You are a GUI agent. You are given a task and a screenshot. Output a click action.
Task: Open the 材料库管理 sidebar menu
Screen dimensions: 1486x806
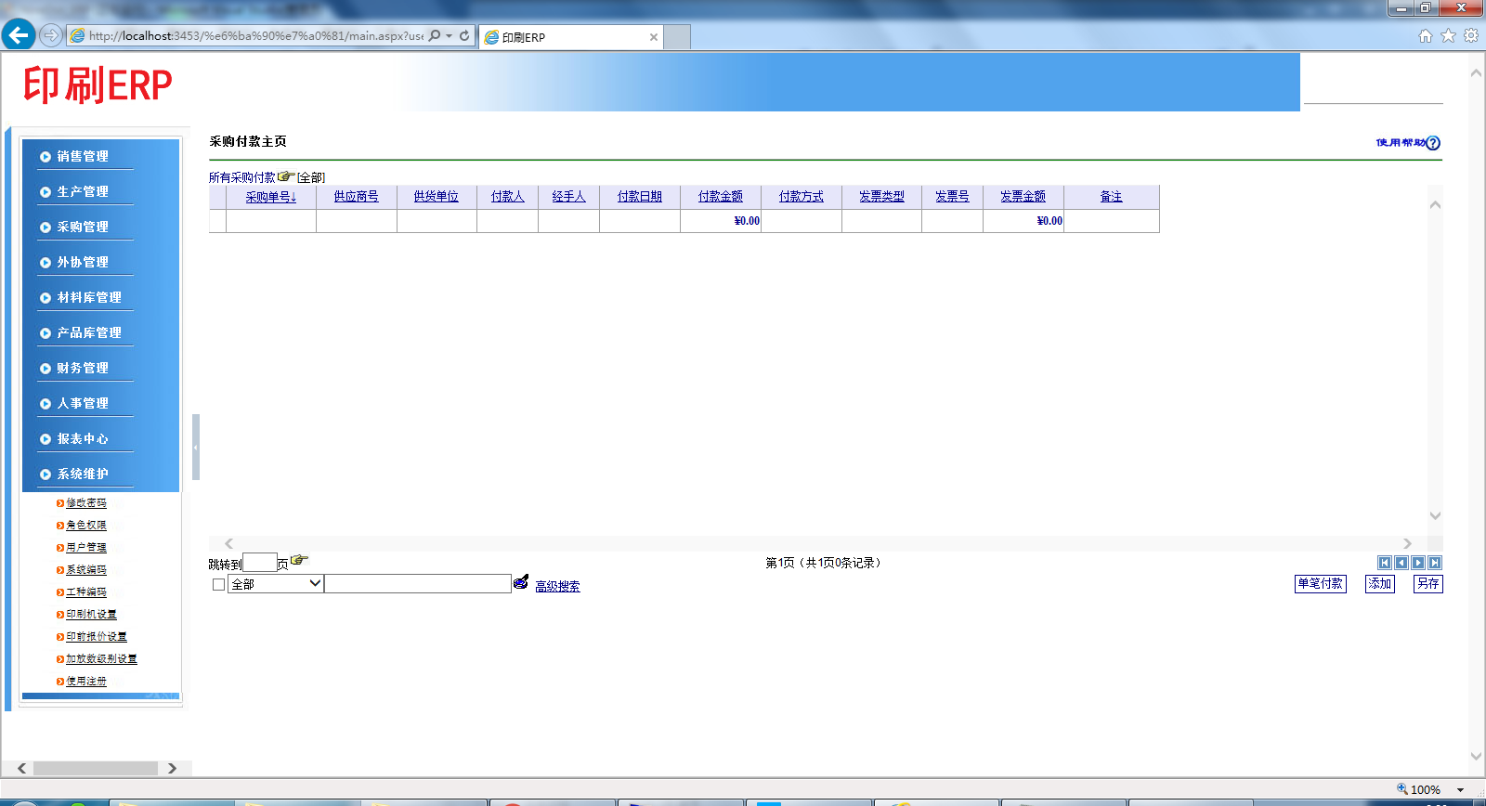89,297
